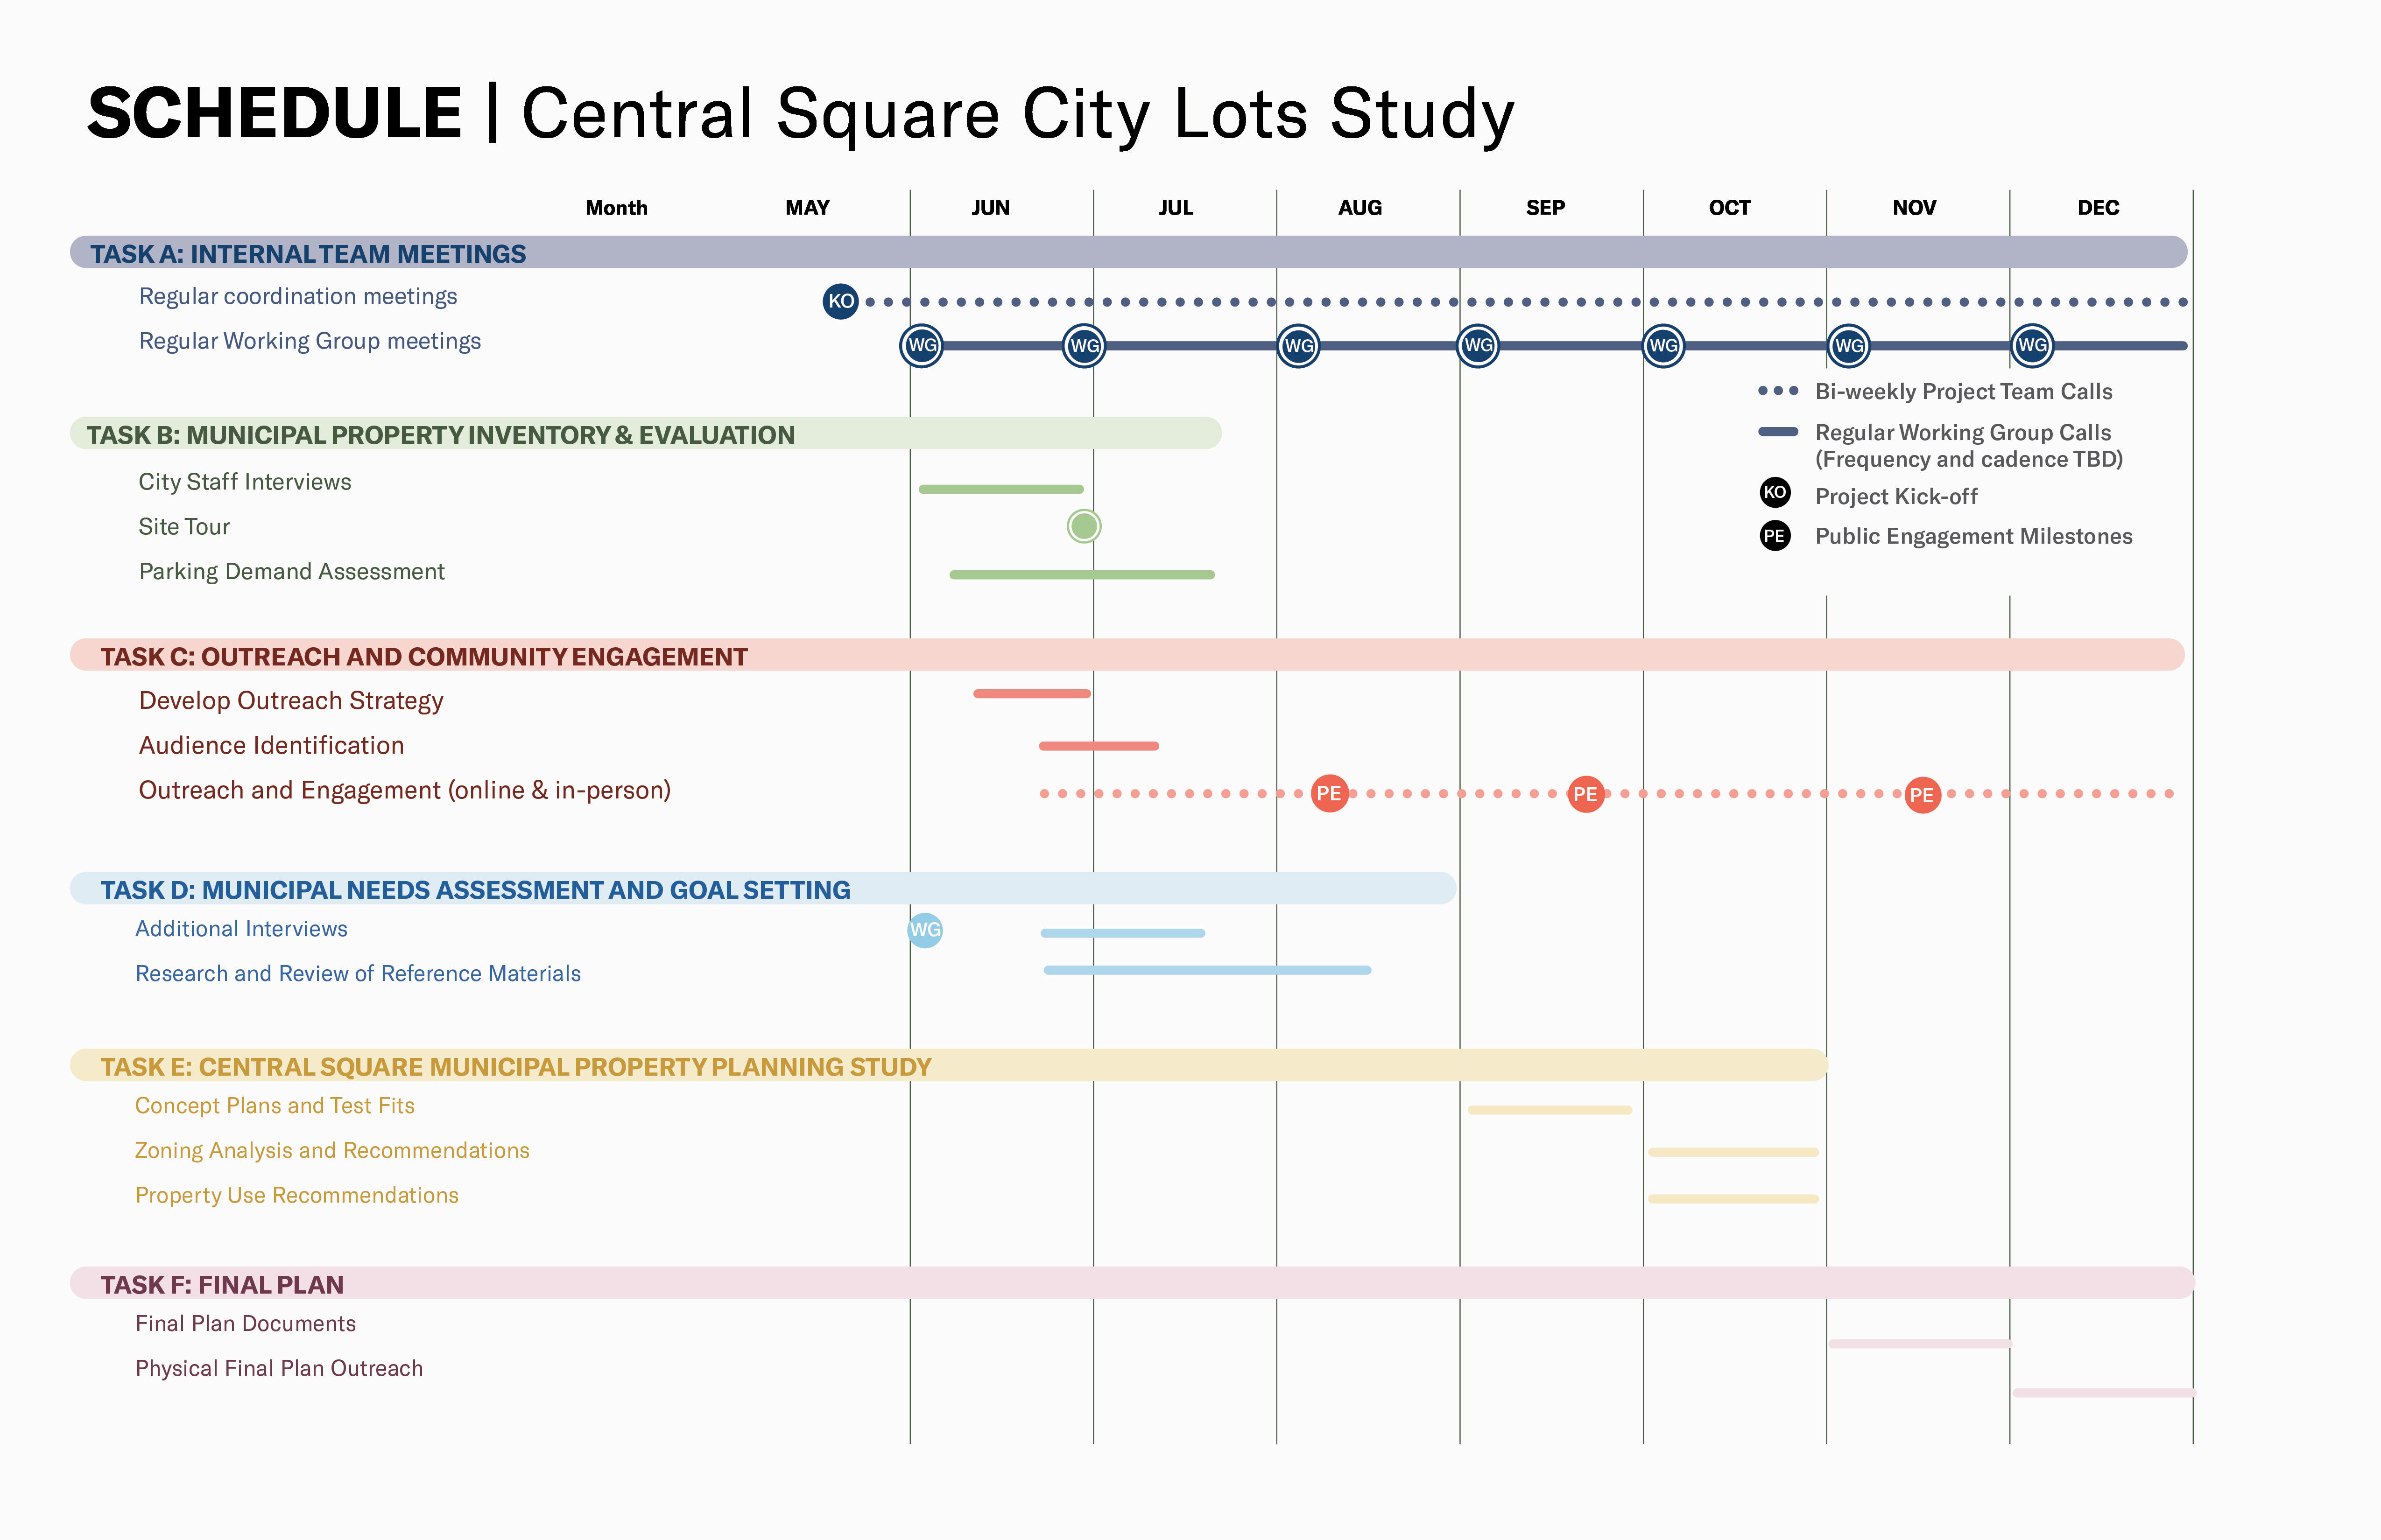Select the Task E Planning Study header
Screen dimensions: 2381x1540
[x=515, y=1067]
